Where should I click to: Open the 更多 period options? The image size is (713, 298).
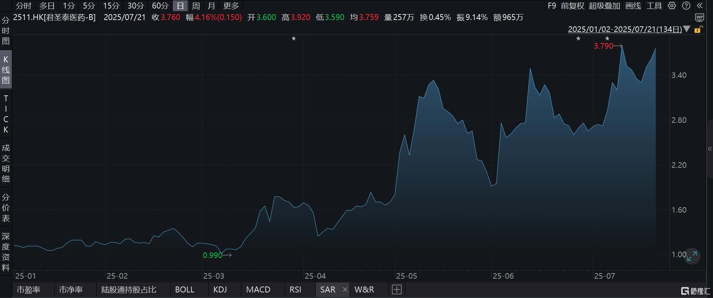[231, 6]
